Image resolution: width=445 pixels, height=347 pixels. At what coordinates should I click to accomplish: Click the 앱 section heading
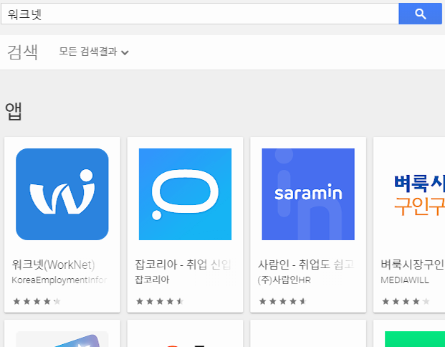coord(14,111)
